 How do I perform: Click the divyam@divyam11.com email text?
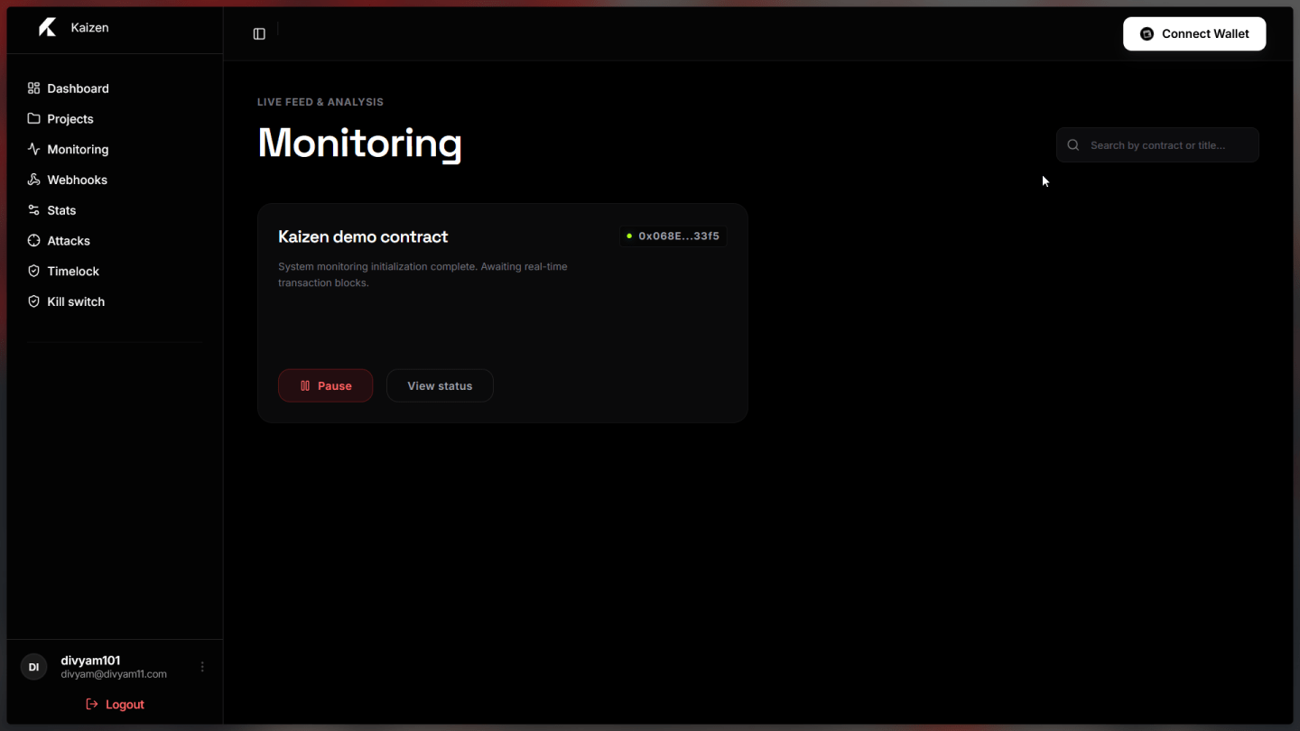114,674
